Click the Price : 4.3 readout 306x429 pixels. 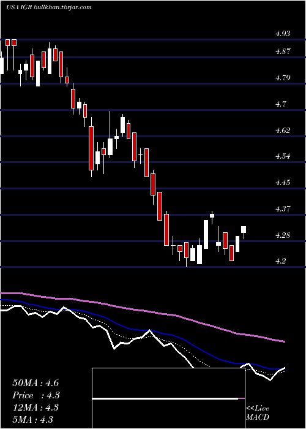(36, 395)
